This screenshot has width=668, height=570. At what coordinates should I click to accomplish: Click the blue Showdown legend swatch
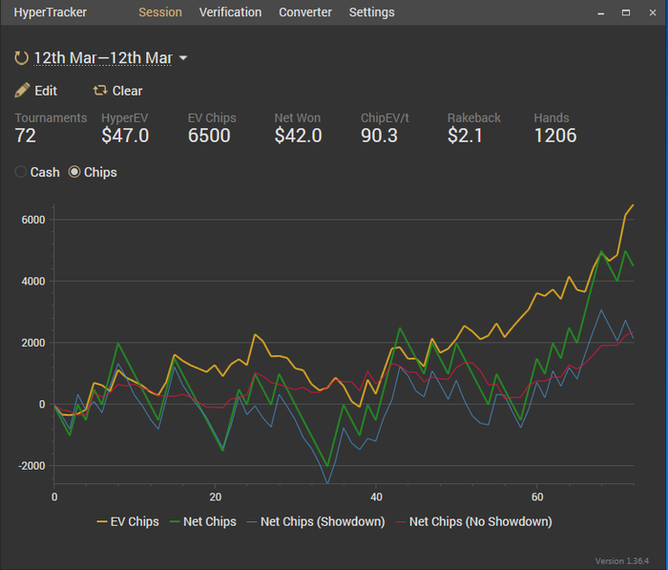pos(252,522)
